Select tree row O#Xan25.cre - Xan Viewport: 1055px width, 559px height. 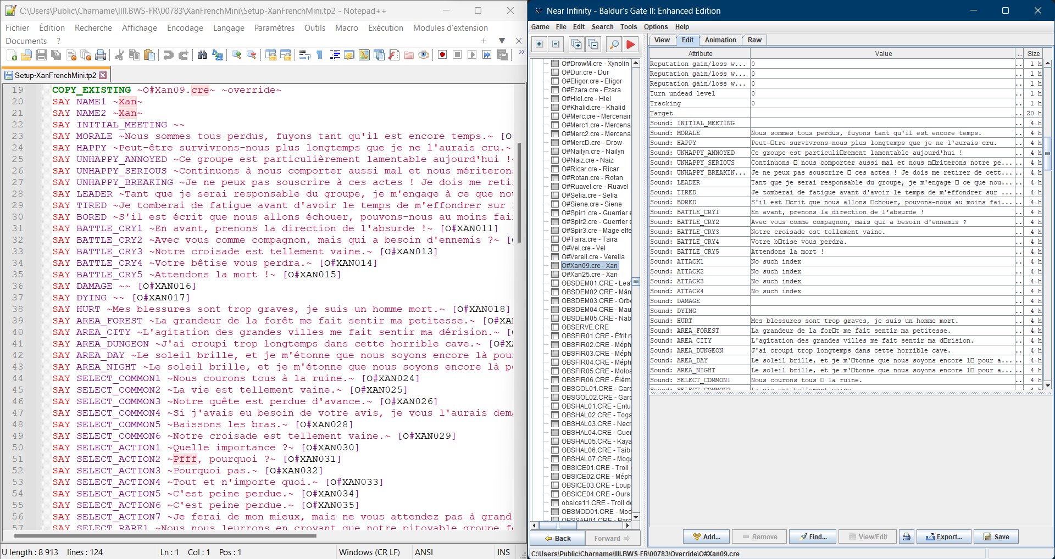pos(589,275)
